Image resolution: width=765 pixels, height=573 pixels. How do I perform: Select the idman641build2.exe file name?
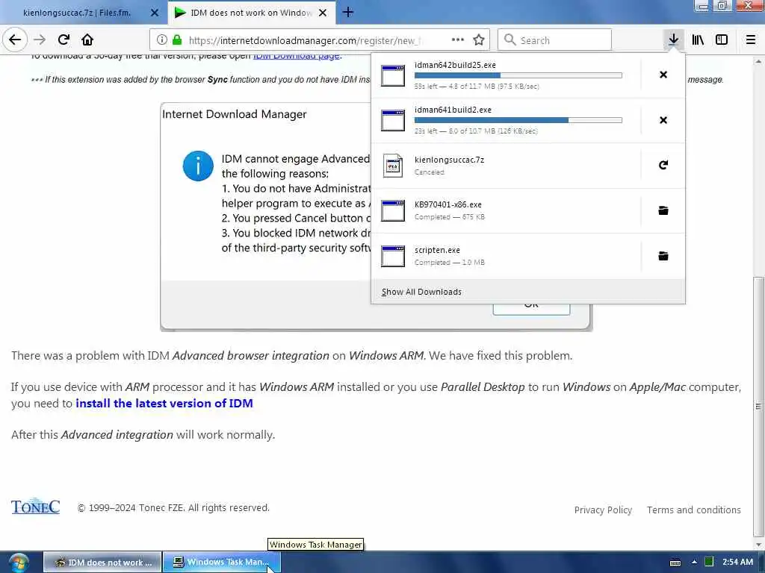[453, 110]
